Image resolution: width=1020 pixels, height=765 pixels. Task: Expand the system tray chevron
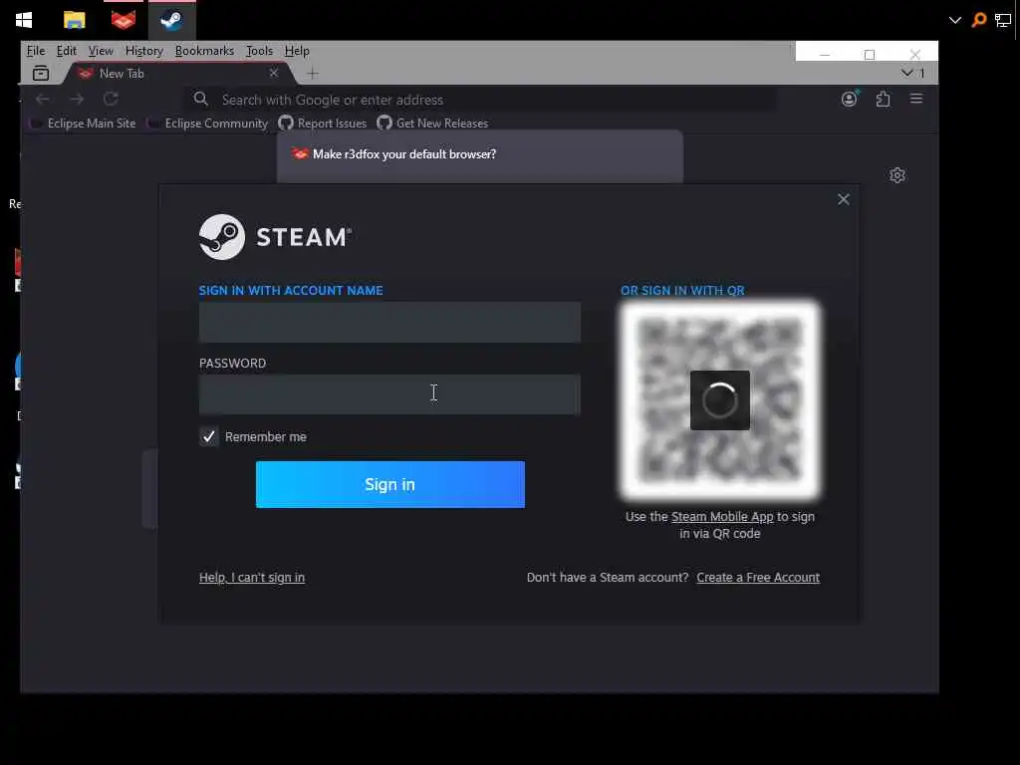(955, 20)
